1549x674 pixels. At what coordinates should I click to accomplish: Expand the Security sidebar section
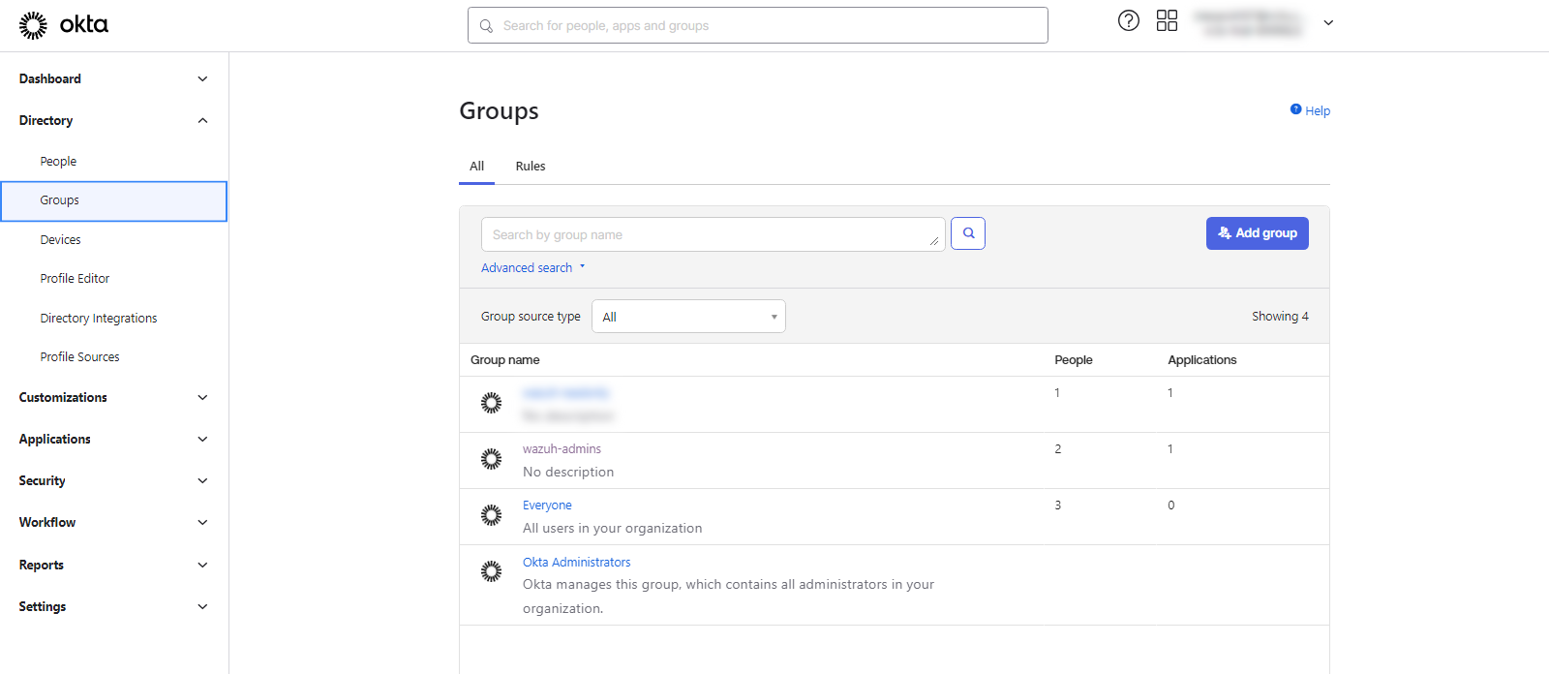(202, 480)
